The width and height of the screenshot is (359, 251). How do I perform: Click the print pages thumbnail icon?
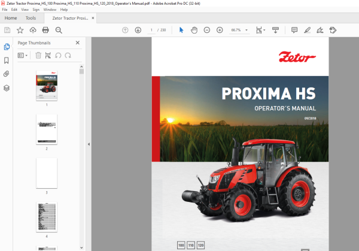click(48, 55)
